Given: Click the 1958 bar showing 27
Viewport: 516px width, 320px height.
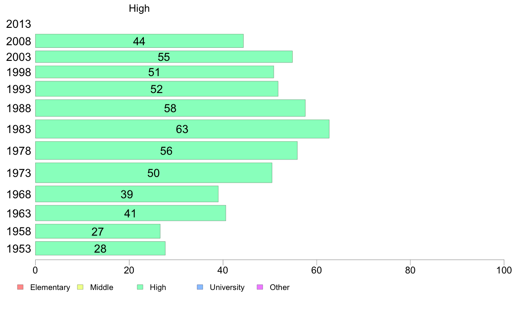Looking at the screenshot, I should (x=98, y=231).
